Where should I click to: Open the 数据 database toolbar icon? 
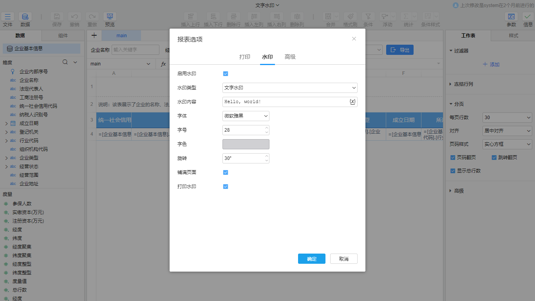point(25,17)
